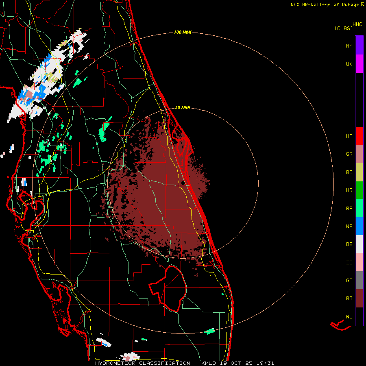The width and height of the screenshot is (366, 366).
Task: Click the RA light green legend swatch
Action: [x=359, y=208]
